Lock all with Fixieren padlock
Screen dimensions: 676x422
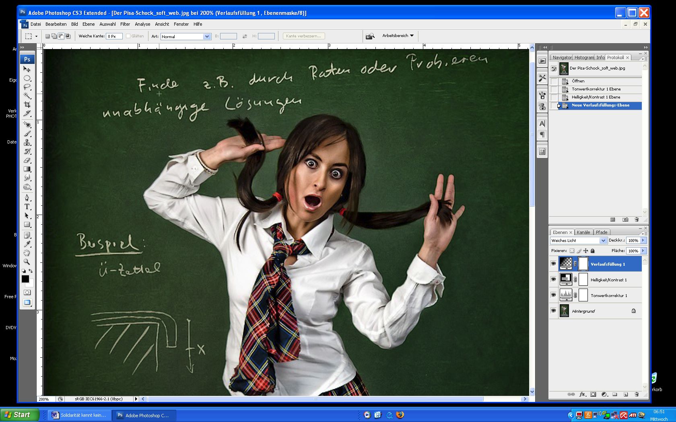click(x=592, y=251)
